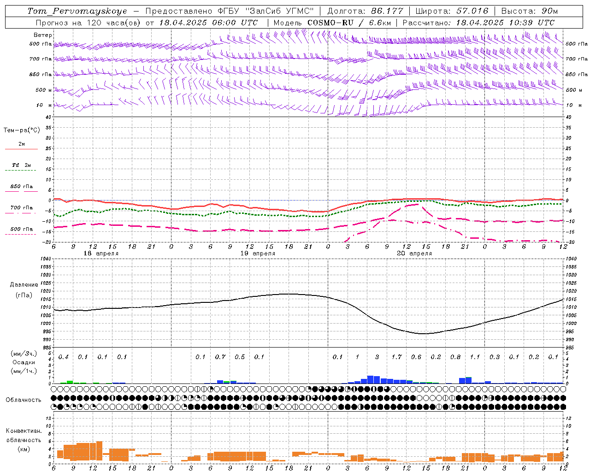Viewport: 590px width, 472px height.
Task: Click the 2м temperature legend entry
Action: click(22, 144)
